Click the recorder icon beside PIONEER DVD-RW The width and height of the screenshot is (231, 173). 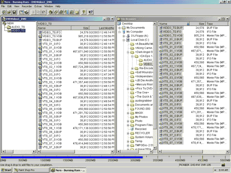pyautogui.click(x=223, y=165)
